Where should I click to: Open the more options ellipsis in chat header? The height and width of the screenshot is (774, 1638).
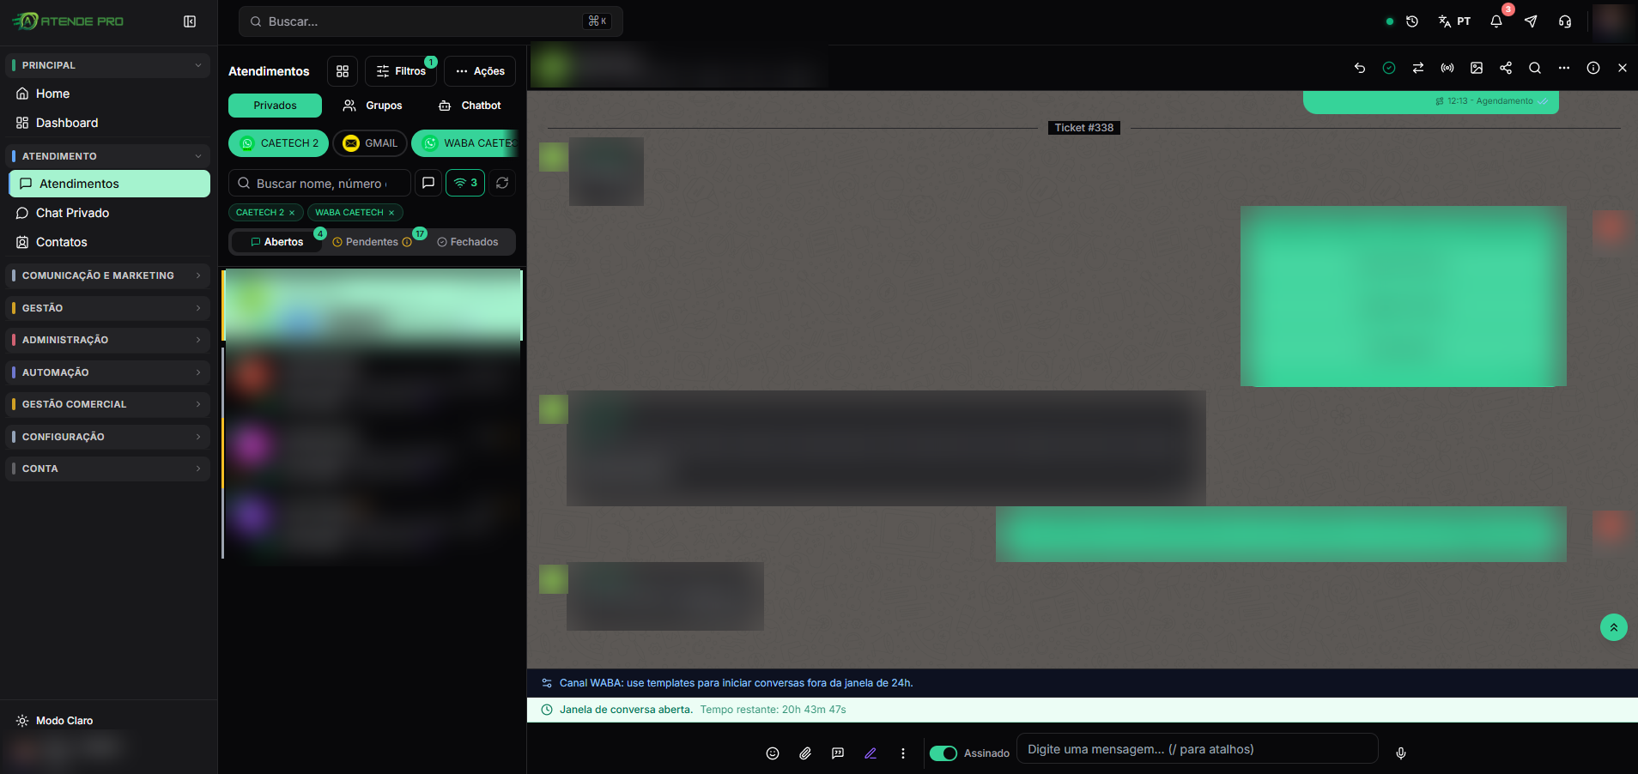tap(1564, 68)
